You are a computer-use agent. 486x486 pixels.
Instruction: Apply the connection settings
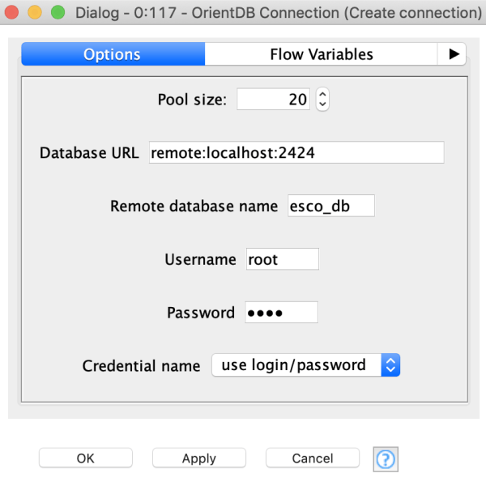199,458
